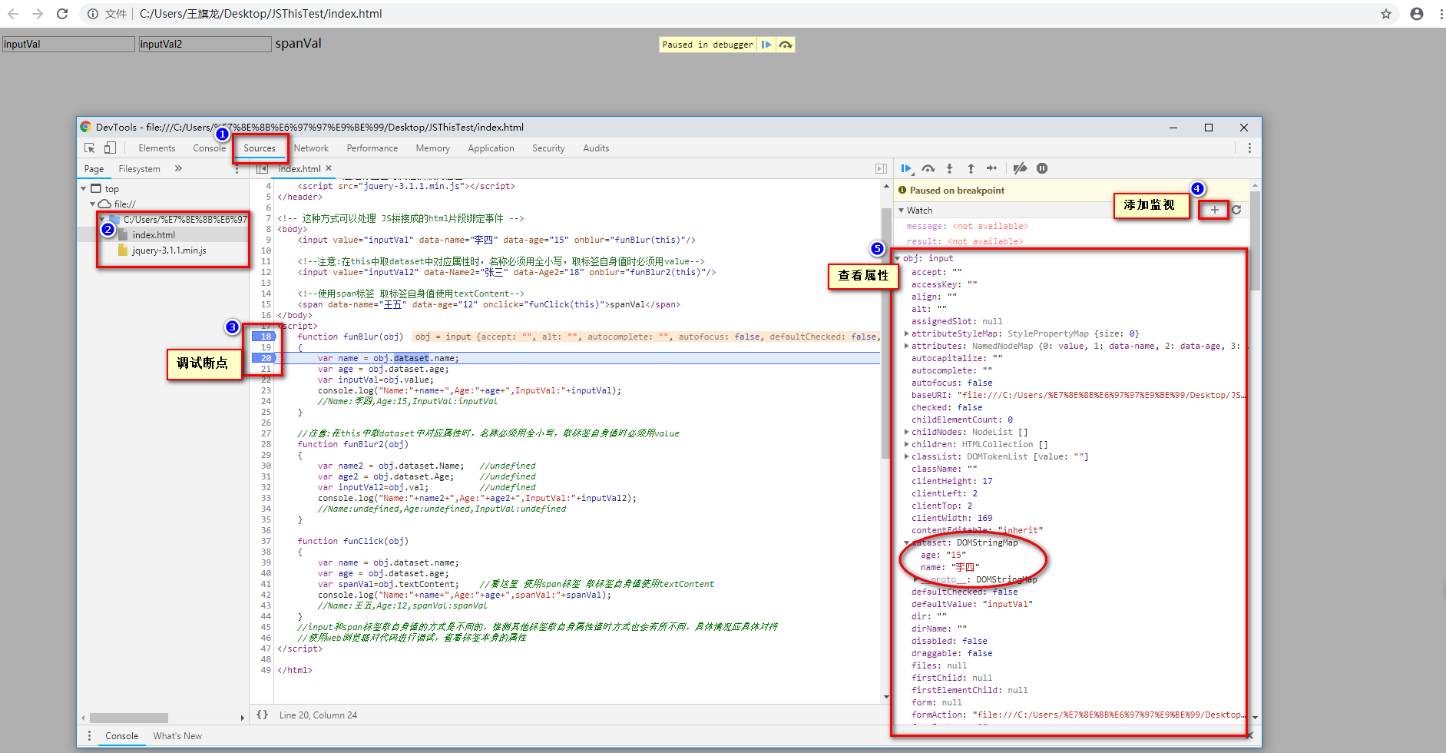This screenshot has width=1446, height=753.
Task: Step over next function call
Action: pyautogui.click(x=928, y=168)
